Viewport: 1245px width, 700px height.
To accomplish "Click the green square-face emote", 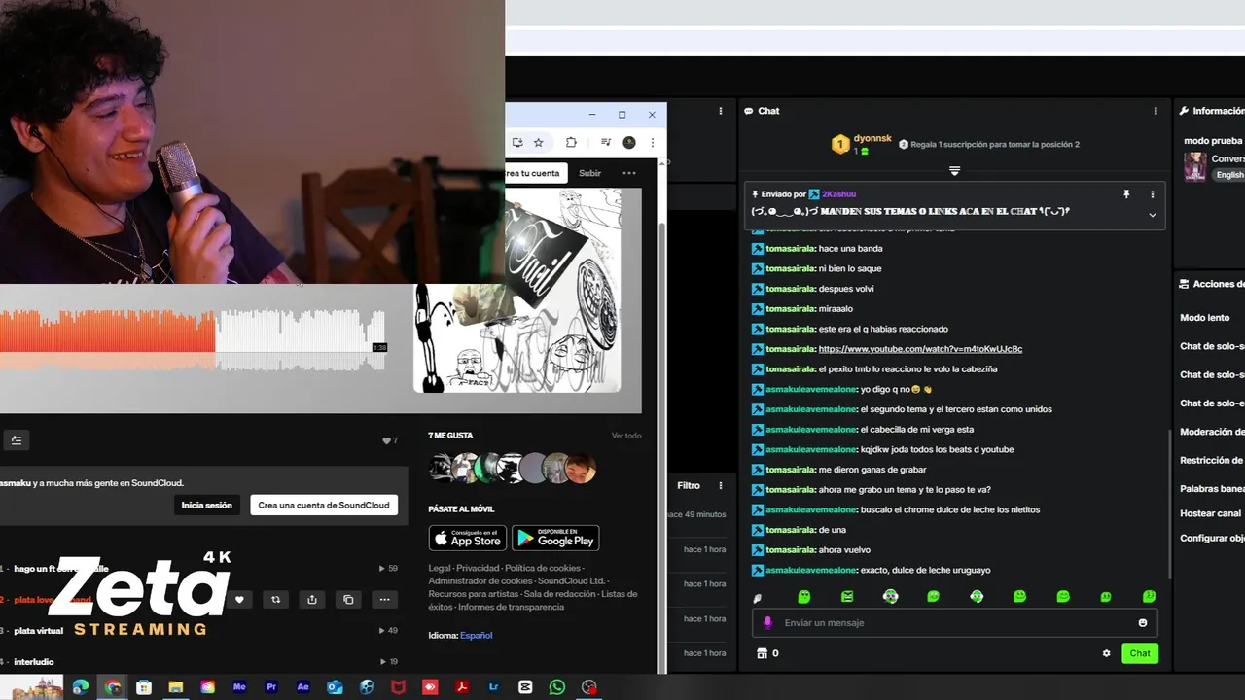I will click(x=847, y=597).
